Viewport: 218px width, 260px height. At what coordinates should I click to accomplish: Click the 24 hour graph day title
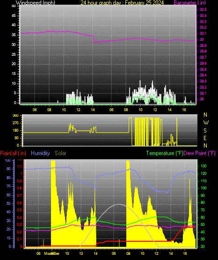tap(122, 3)
